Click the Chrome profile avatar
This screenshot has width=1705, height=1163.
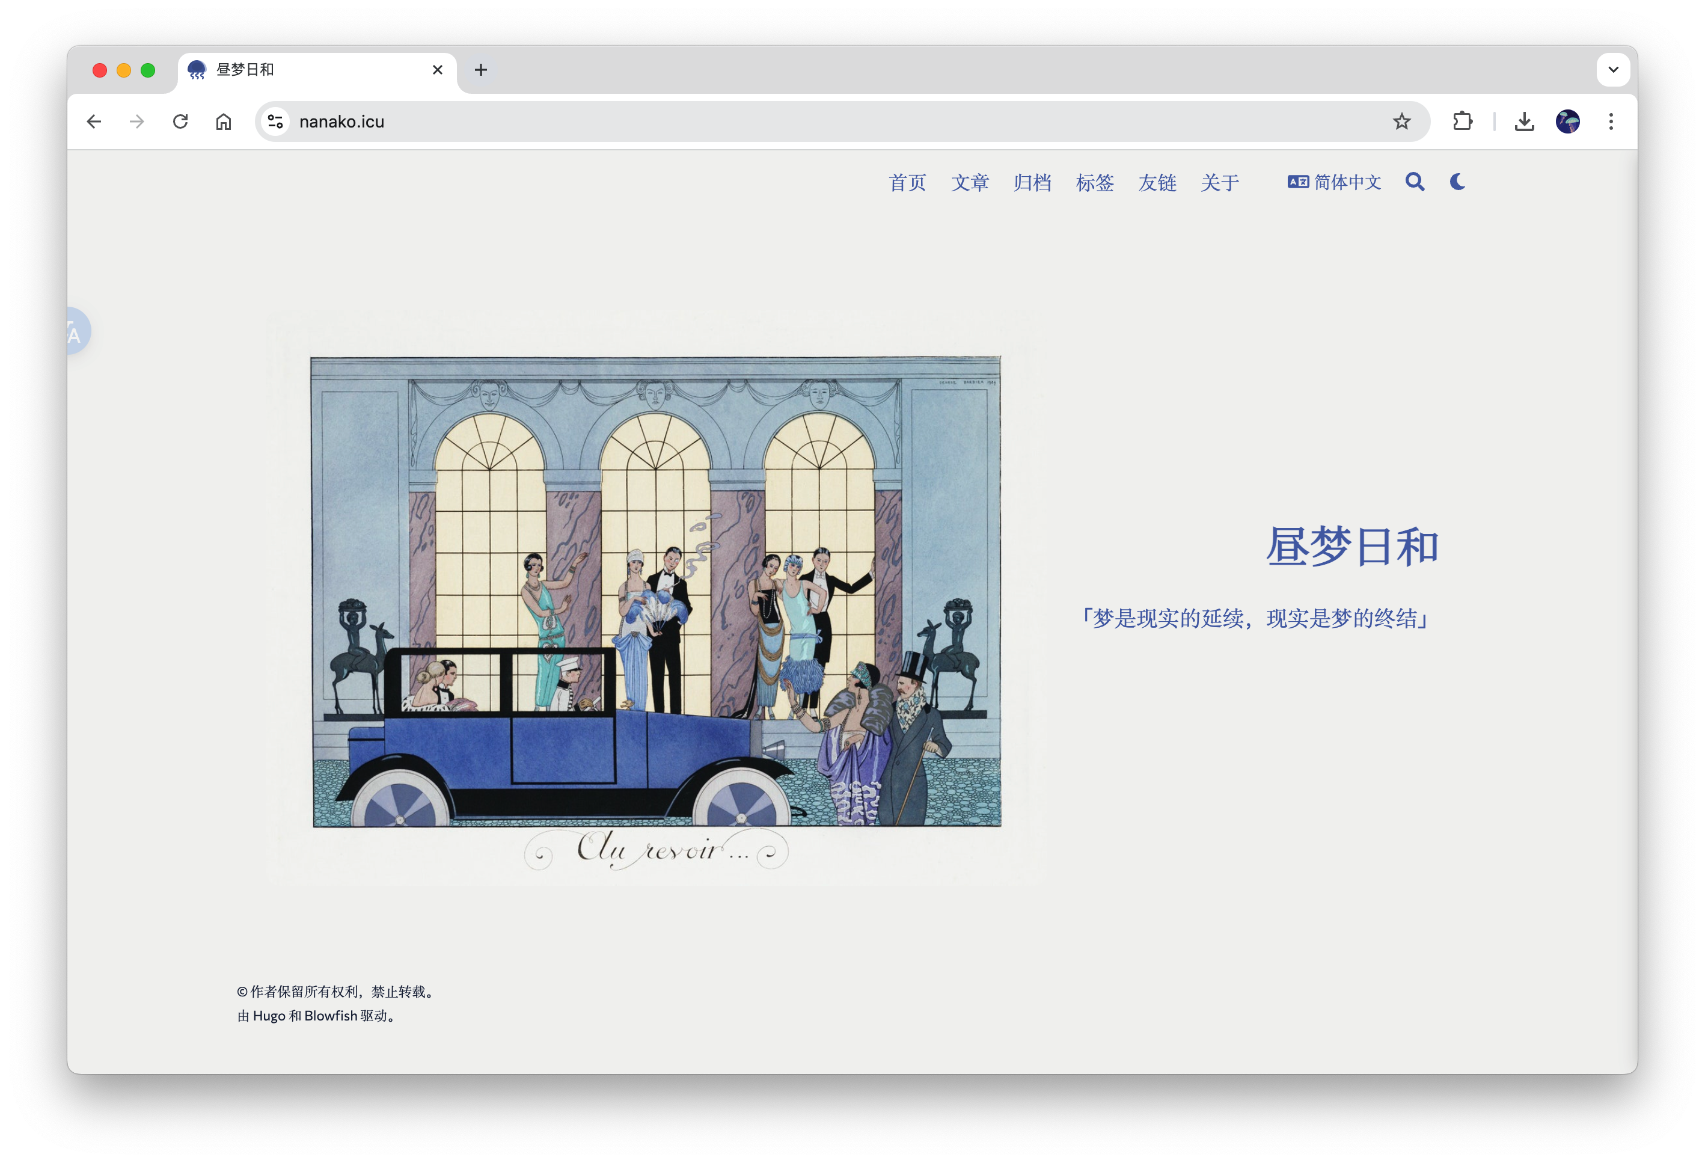click(x=1567, y=122)
